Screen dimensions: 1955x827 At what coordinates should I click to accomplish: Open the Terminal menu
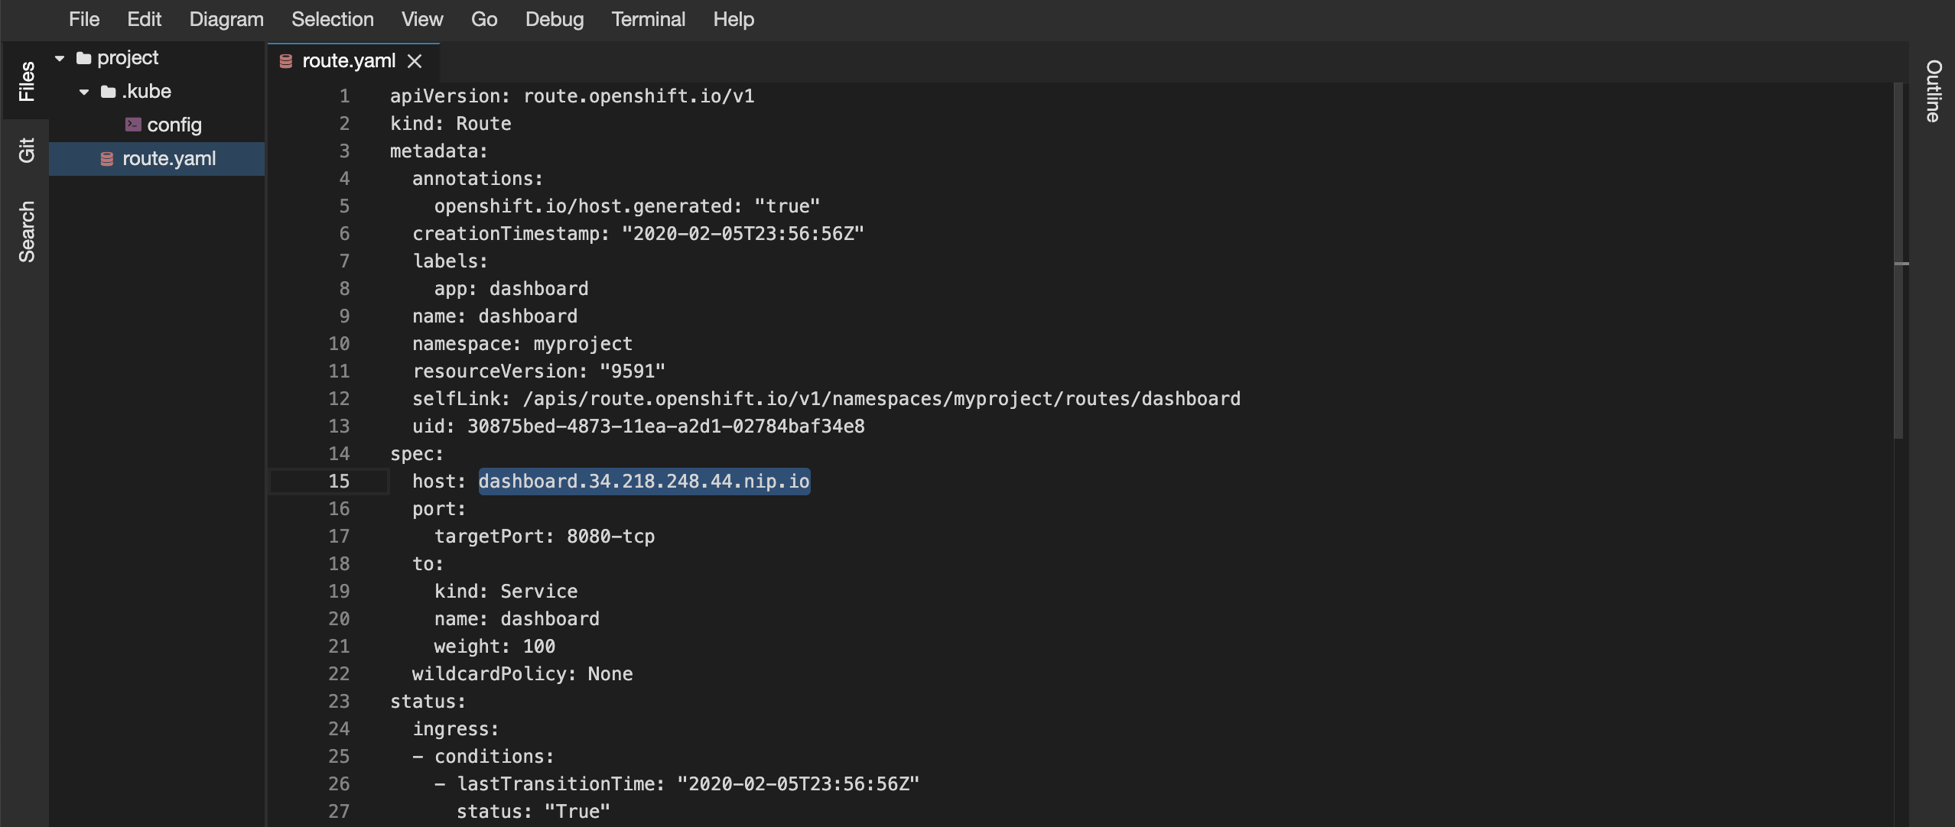pos(648,19)
